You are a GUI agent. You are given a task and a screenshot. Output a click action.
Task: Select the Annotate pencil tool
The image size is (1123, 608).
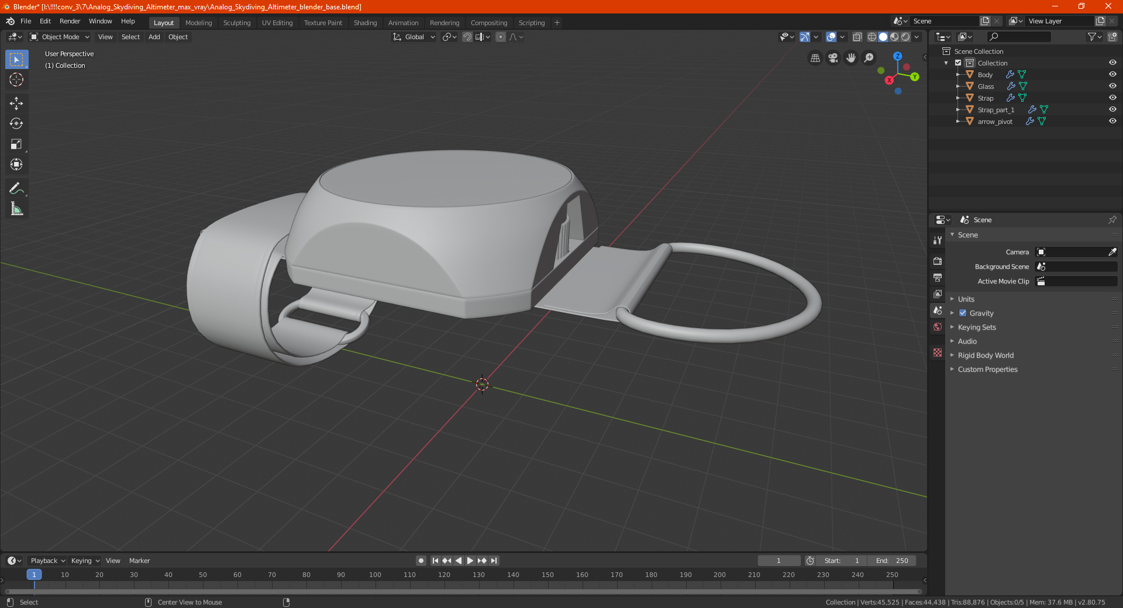16,188
